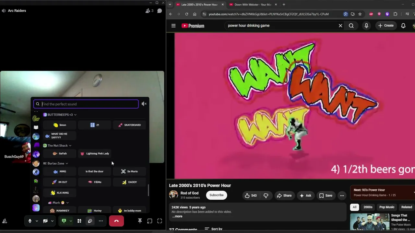415x233 pixels.
Task: Play the '21' soundboard sound
Action: click(x=95, y=125)
